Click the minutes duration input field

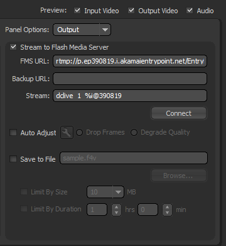click(x=148, y=210)
